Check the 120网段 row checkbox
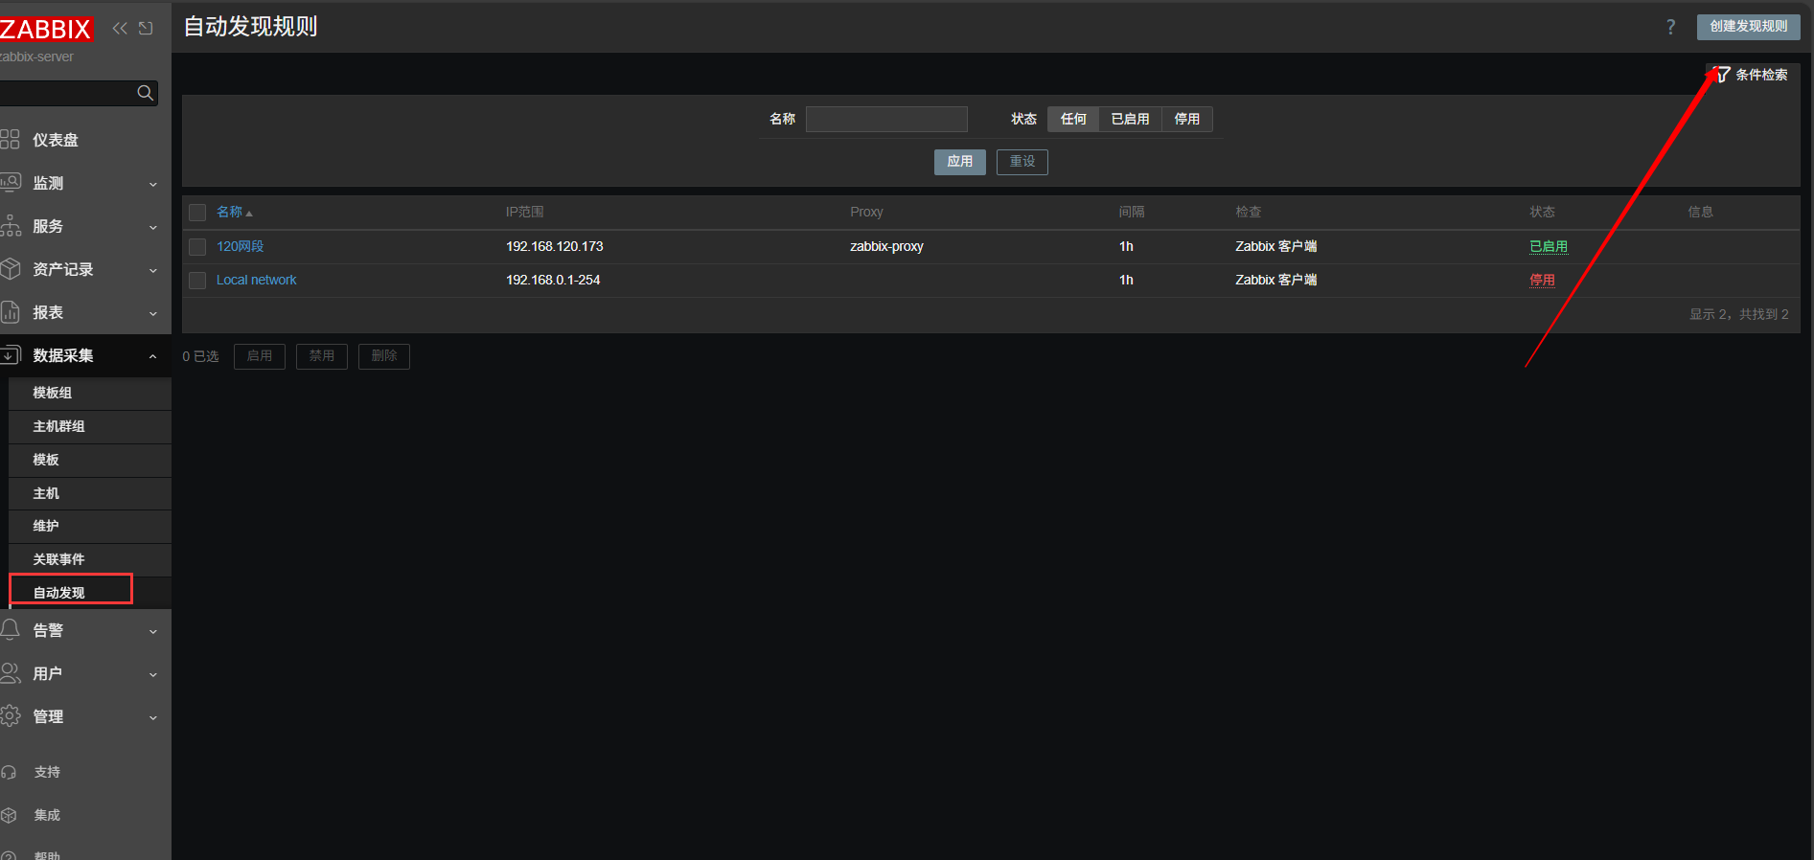Viewport: 1814px width, 860px height. click(x=197, y=247)
